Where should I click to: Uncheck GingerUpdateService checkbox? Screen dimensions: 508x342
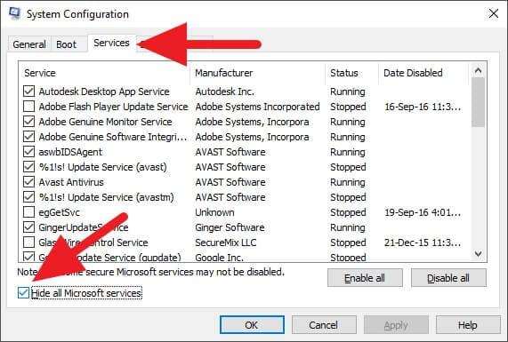click(28, 227)
